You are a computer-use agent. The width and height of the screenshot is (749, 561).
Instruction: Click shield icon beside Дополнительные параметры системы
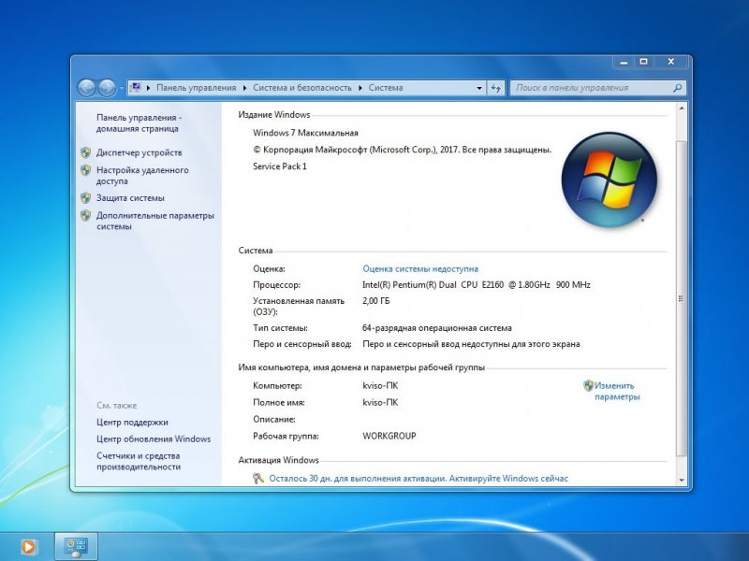click(85, 216)
